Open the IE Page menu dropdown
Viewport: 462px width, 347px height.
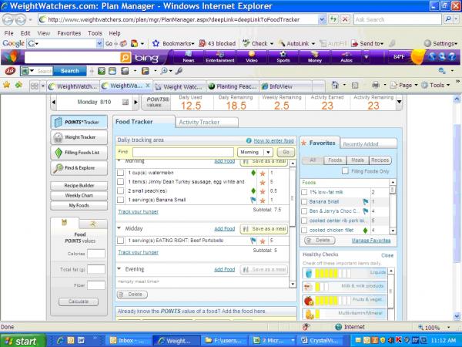click(x=404, y=86)
